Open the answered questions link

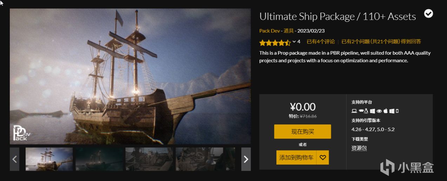(381, 41)
